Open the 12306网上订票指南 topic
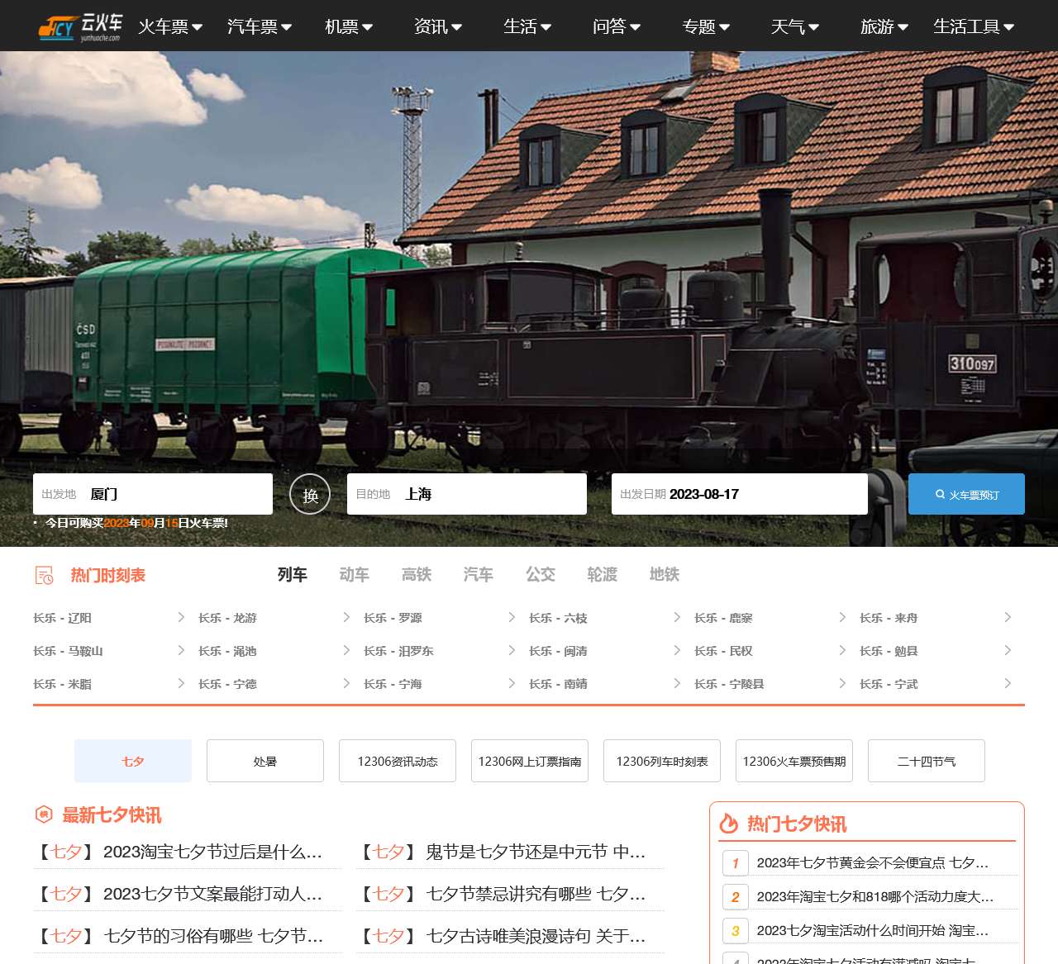The image size is (1058, 964). 530,761
